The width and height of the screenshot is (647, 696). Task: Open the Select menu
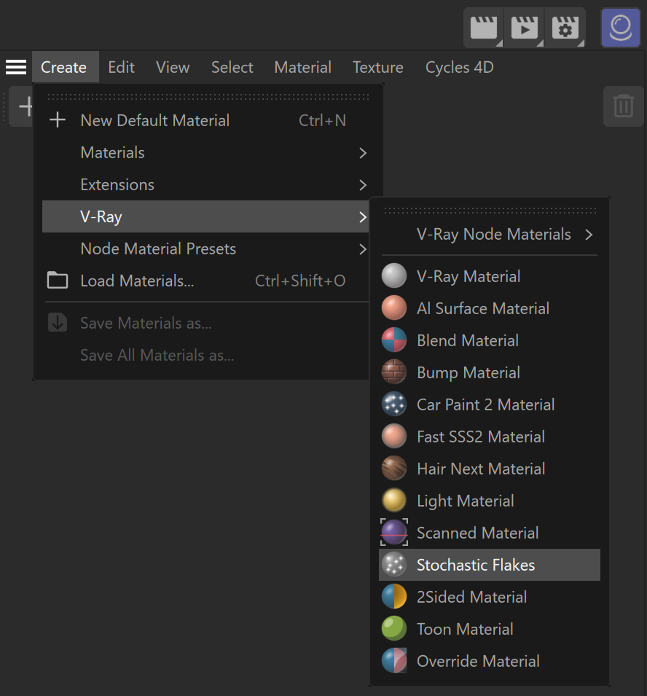[x=232, y=67]
